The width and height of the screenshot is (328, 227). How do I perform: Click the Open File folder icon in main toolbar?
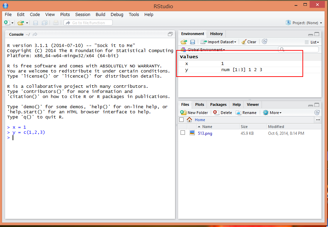[x=21, y=22]
